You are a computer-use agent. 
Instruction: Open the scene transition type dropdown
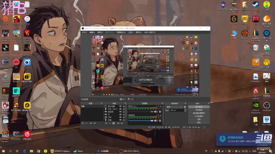coord(174,107)
